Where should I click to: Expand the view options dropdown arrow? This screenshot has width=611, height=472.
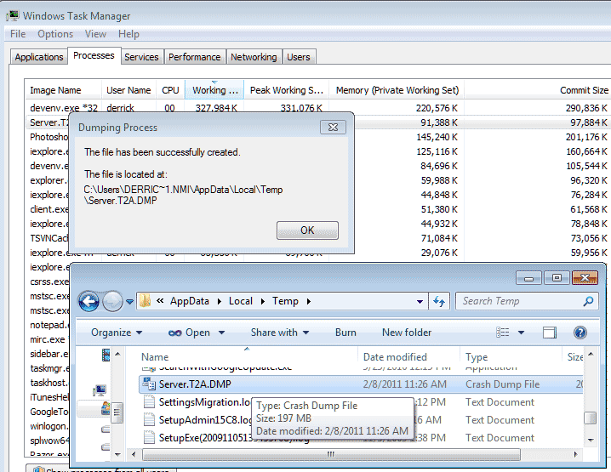521,333
